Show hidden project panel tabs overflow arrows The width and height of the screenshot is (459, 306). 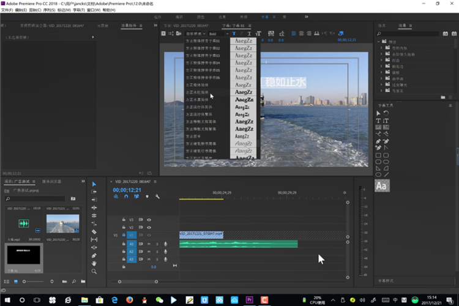pyautogui.click(x=83, y=182)
